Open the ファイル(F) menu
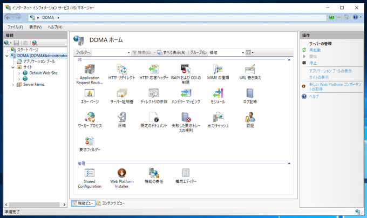This screenshot has width=367, height=218. pyautogui.click(x=15, y=27)
